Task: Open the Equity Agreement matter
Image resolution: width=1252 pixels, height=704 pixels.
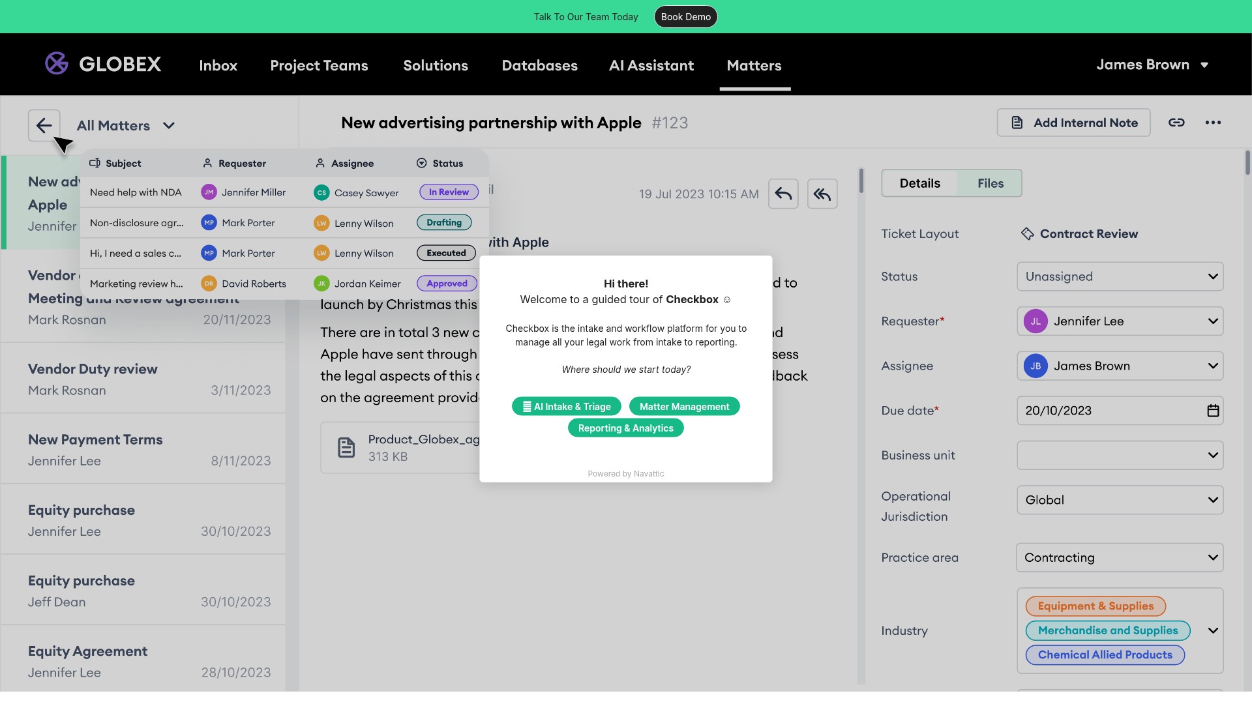Action: [x=143, y=660]
